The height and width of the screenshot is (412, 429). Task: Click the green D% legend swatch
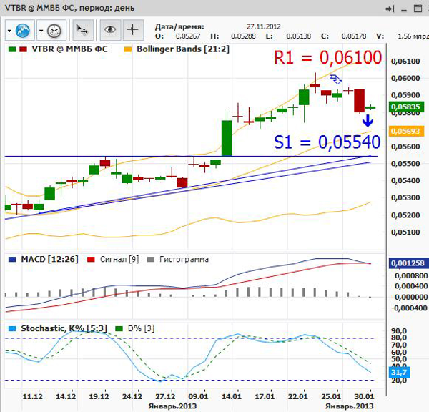(119, 328)
